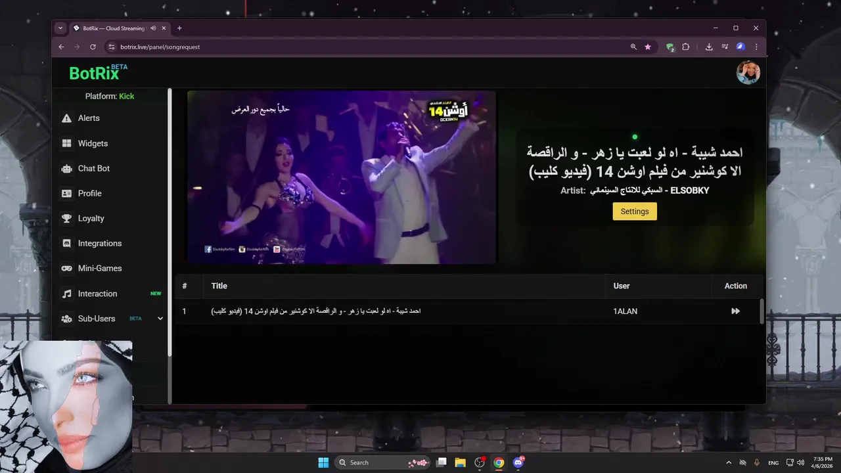Image resolution: width=841 pixels, height=473 pixels.
Task: Open the taskbar clock and date
Action: [x=823, y=462]
